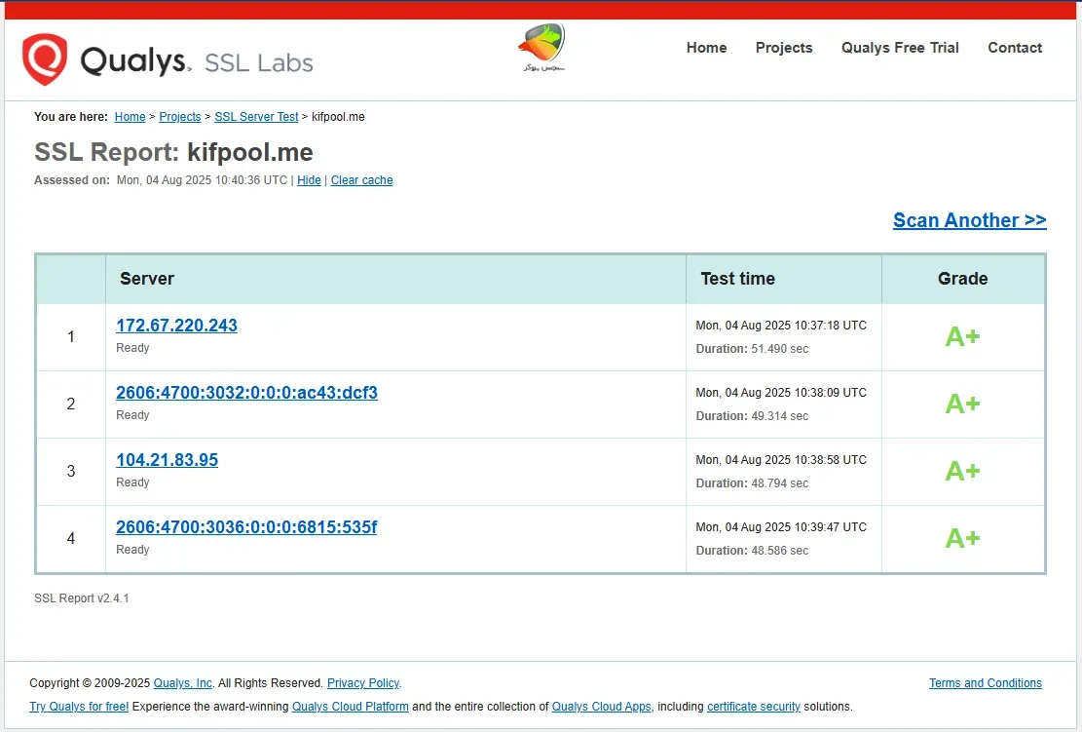Click Try Qualys for free! link

coord(79,707)
